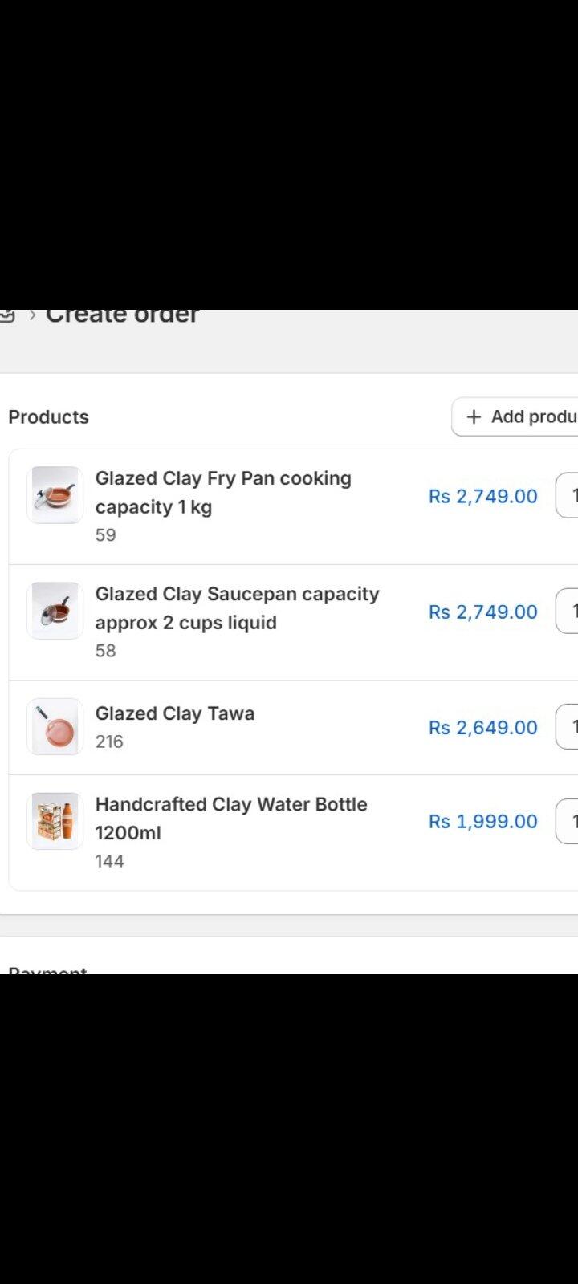The width and height of the screenshot is (578, 1284).
Task: Click the Saucepan quantity field
Action: click(x=567, y=611)
